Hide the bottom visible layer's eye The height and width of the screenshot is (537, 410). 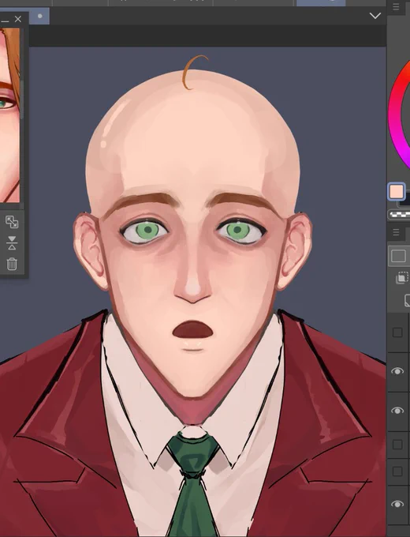click(x=397, y=504)
